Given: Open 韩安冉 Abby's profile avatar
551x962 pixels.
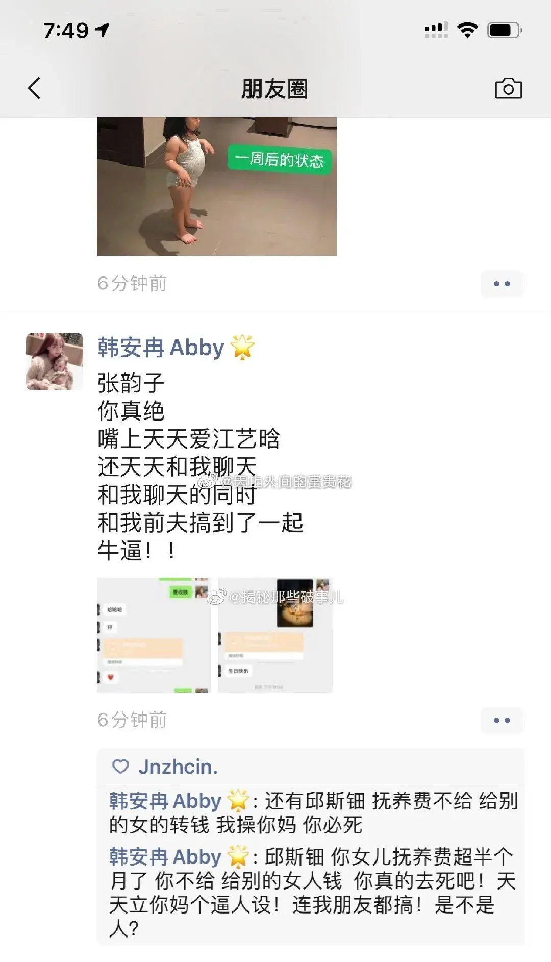Looking at the screenshot, I should point(55,362).
